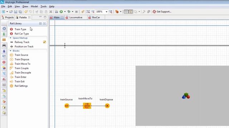Click the Cut toolbar icon
This screenshot has width=229, height=128.
coord(36,12)
